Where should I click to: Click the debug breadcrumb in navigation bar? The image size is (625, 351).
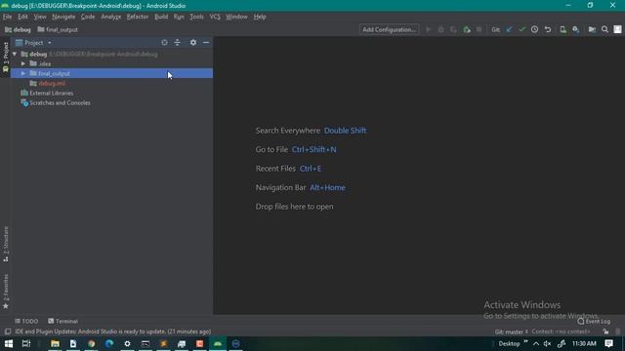(x=18, y=29)
